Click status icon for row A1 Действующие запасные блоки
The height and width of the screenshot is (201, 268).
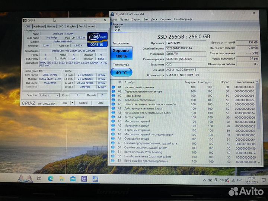click(x=113, y=108)
